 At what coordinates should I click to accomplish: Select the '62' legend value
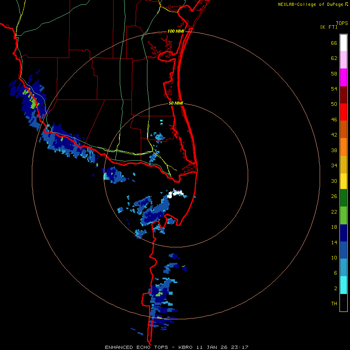(x=334, y=58)
